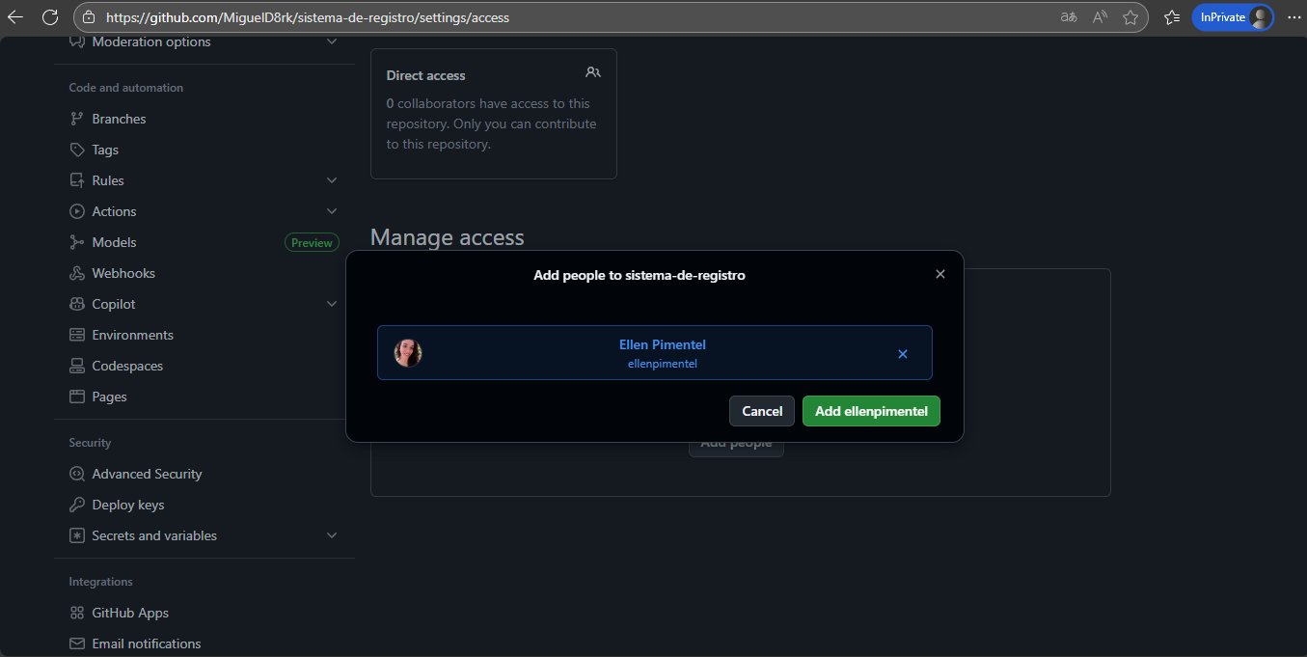The image size is (1307, 657).
Task: Click the Tags icon in sidebar
Action: (77, 150)
